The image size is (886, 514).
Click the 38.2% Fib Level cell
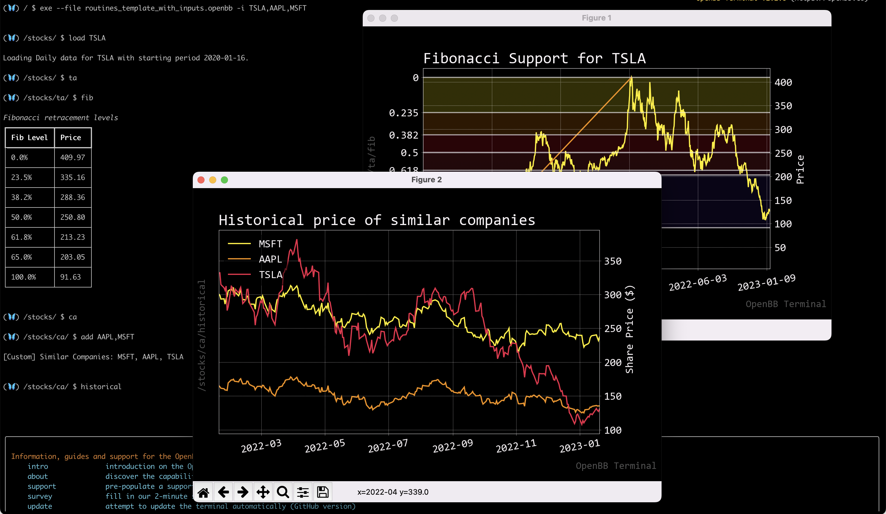pos(30,197)
